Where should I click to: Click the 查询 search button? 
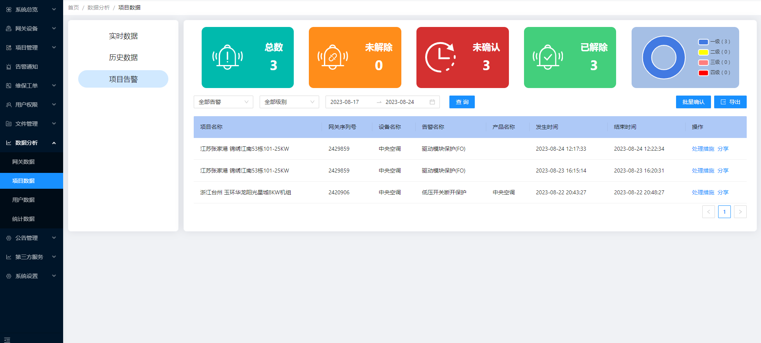tap(462, 102)
